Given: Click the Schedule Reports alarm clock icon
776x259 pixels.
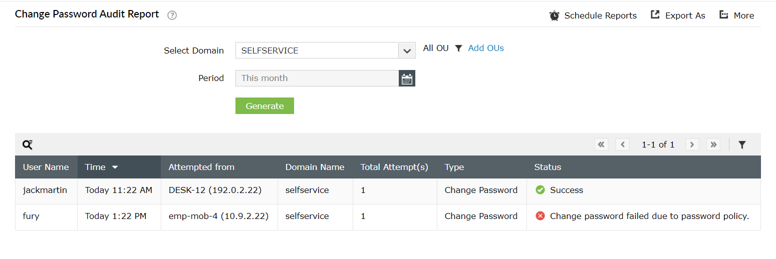Looking at the screenshot, I should tap(554, 15).
